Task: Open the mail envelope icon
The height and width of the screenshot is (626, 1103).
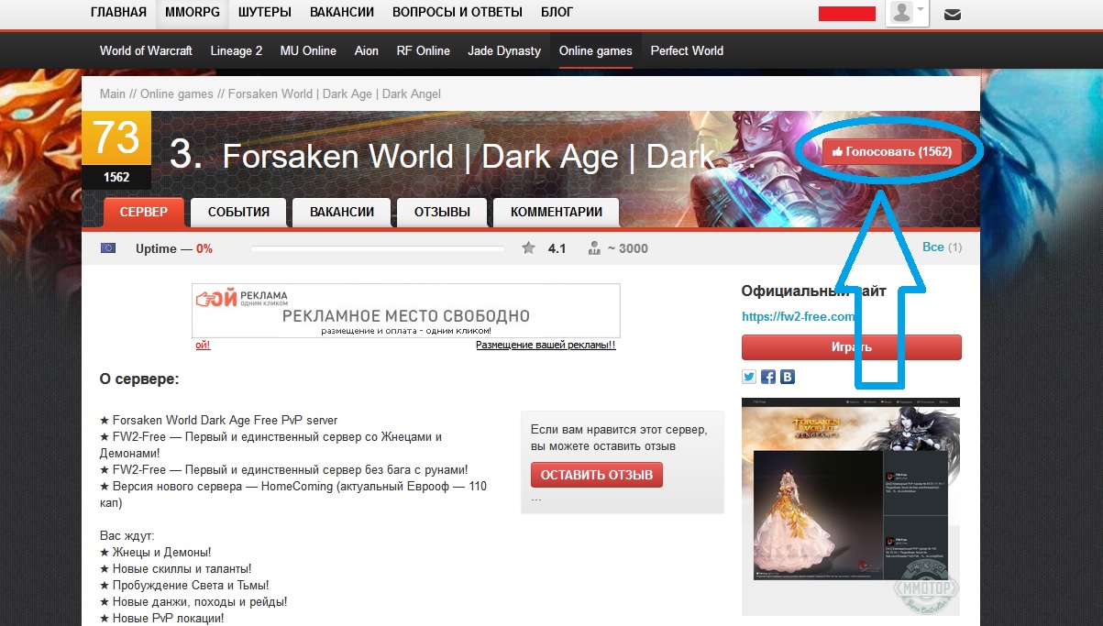Action: pyautogui.click(x=953, y=14)
